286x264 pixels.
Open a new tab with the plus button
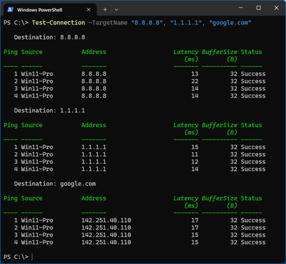tap(105, 10)
